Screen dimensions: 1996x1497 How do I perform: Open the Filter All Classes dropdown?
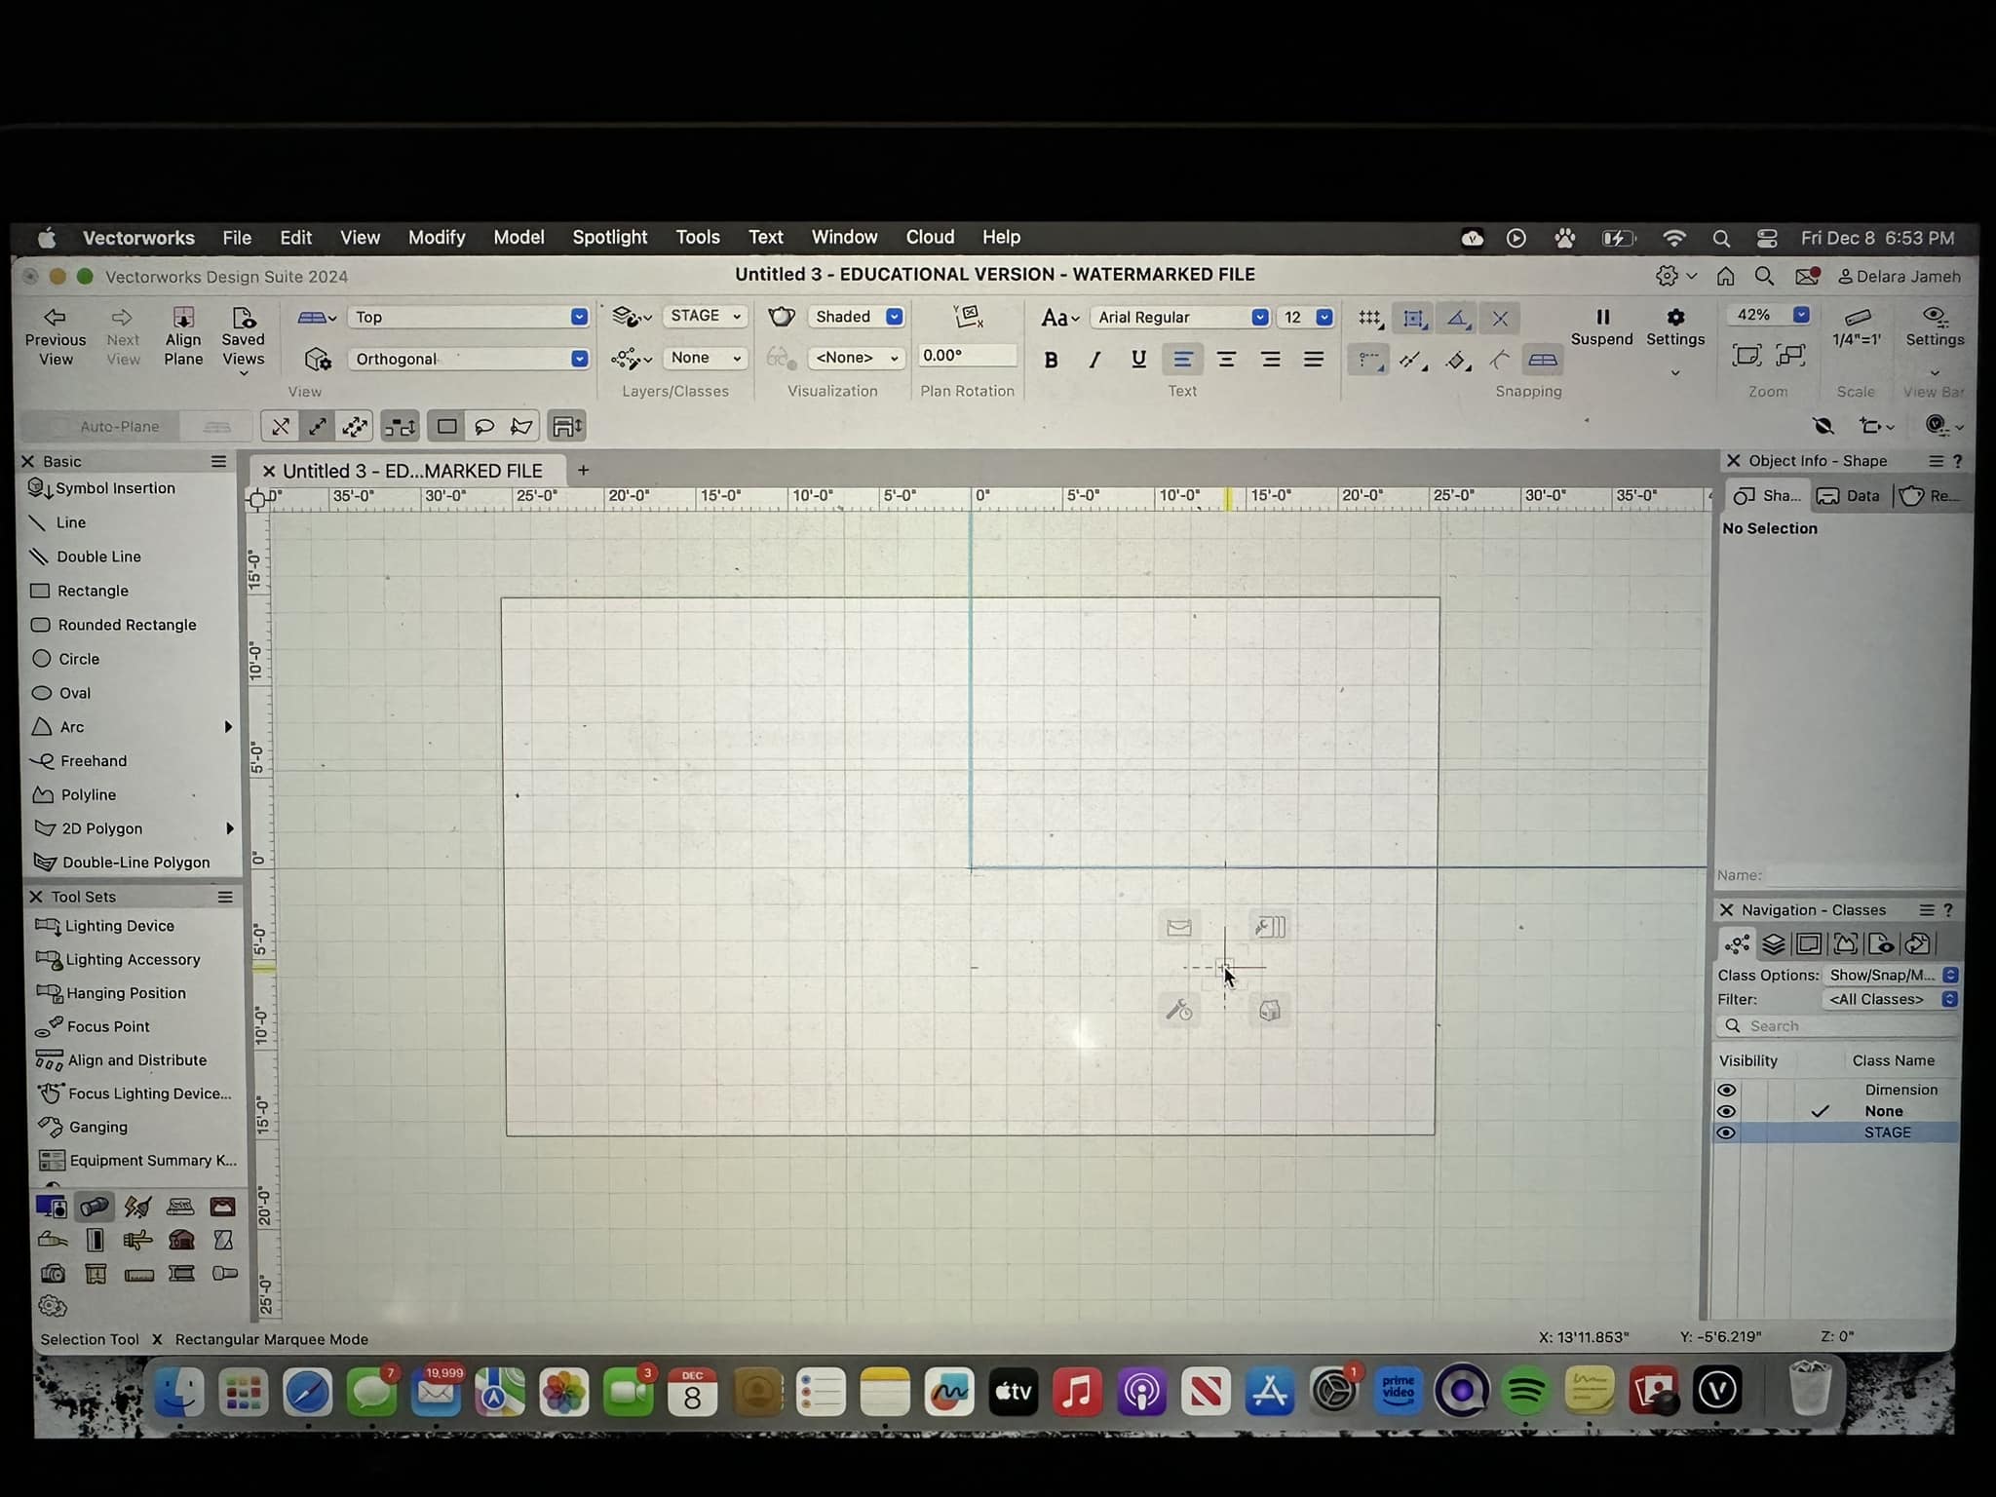pos(1890,999)
